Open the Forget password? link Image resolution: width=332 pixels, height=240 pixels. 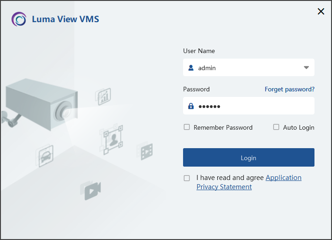tap(290, 89)
